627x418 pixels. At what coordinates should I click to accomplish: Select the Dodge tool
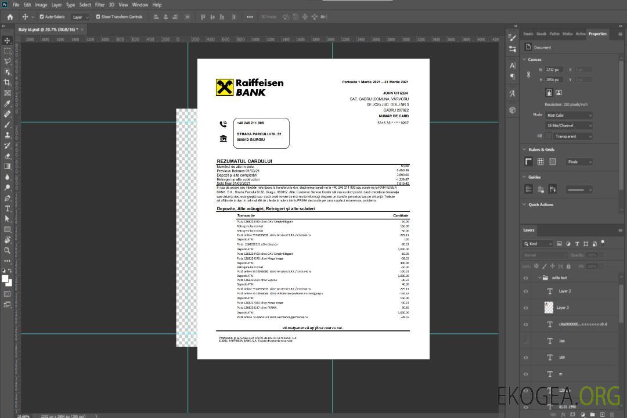tap(7, 187)
